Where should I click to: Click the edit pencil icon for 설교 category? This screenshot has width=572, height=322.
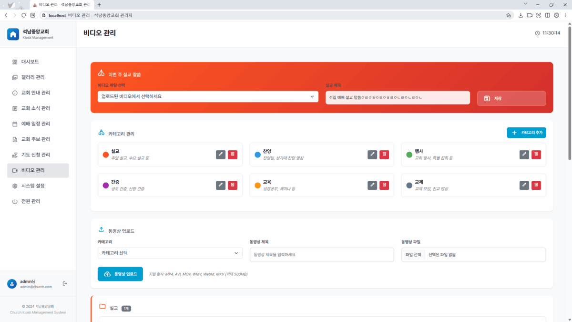tap(220, 155)
